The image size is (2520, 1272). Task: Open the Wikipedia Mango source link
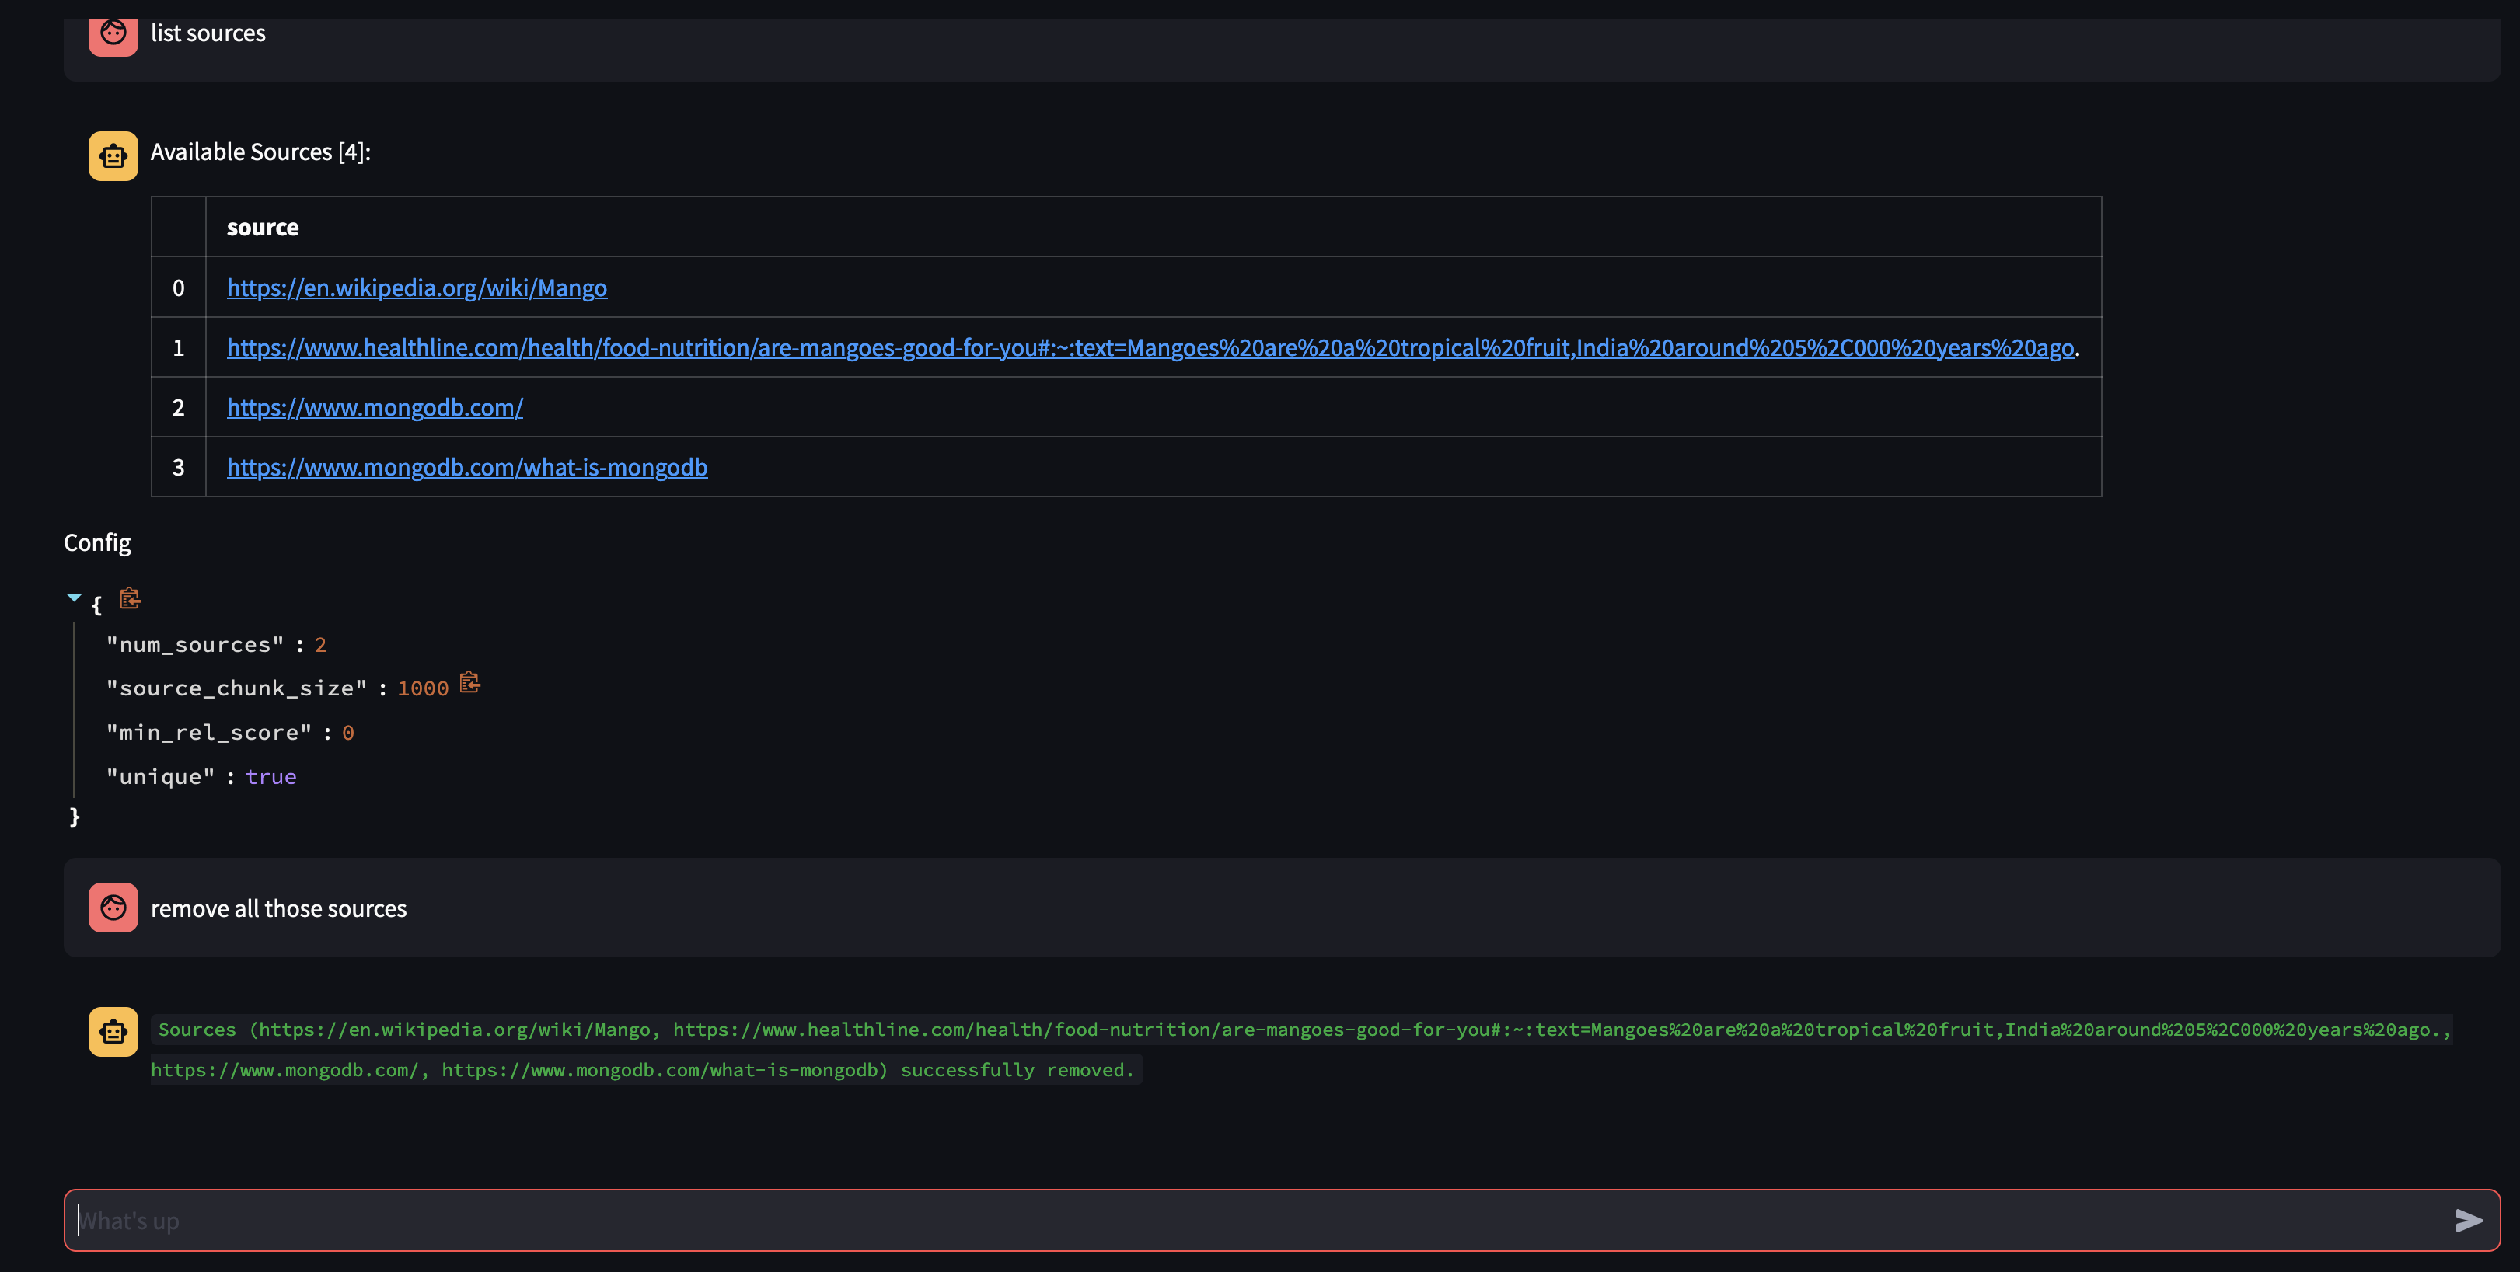[x=417, y=288]
